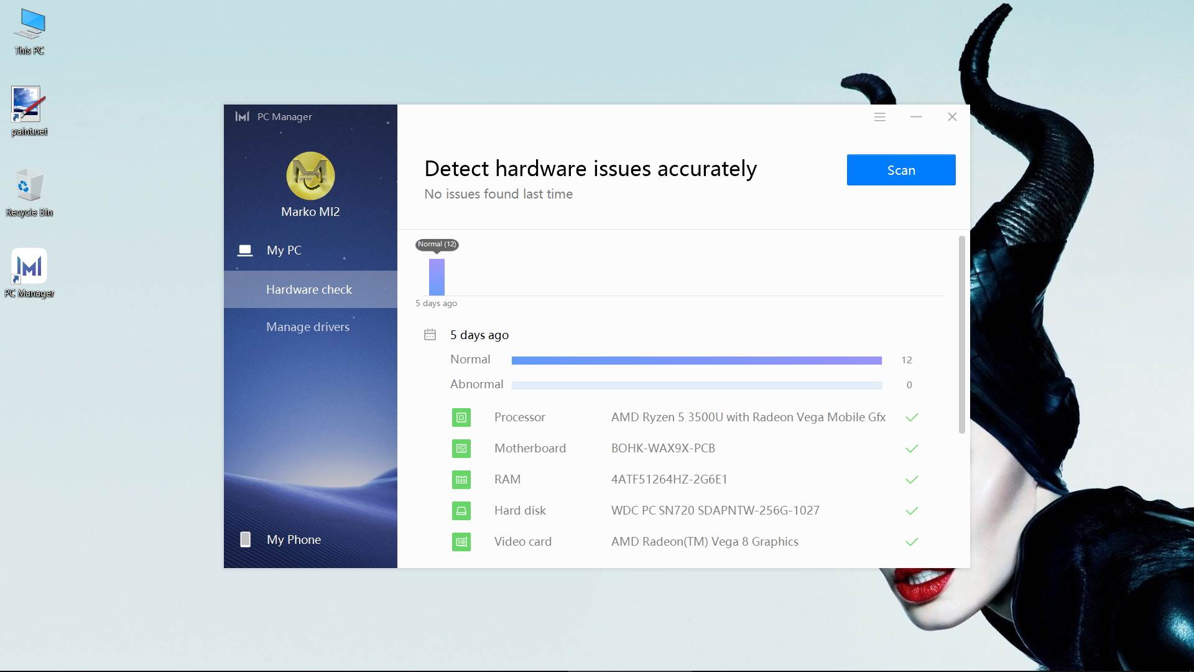The image size is (1194, 672).
Task: Expand the My PC sidebar section
Action: (x=284, y=250)
